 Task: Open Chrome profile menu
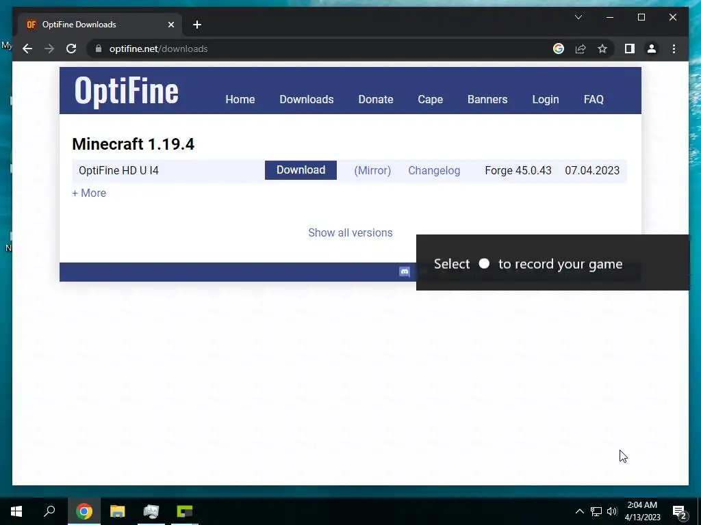point(652,49)
